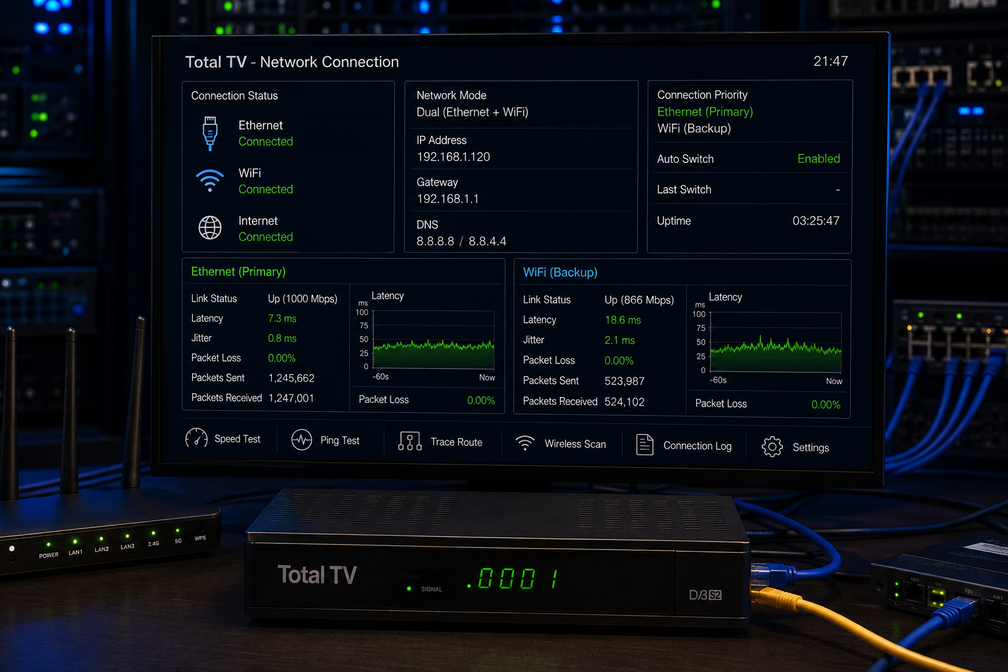The height and width of the screenshot is (672, 1008).
Task: Click the Settings gear icon
Action: point(772,447)
